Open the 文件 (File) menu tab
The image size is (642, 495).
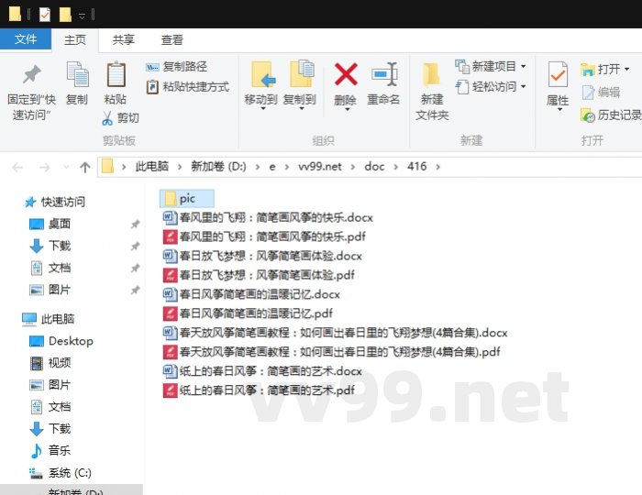pyautogui.click(x=26, y=39)
